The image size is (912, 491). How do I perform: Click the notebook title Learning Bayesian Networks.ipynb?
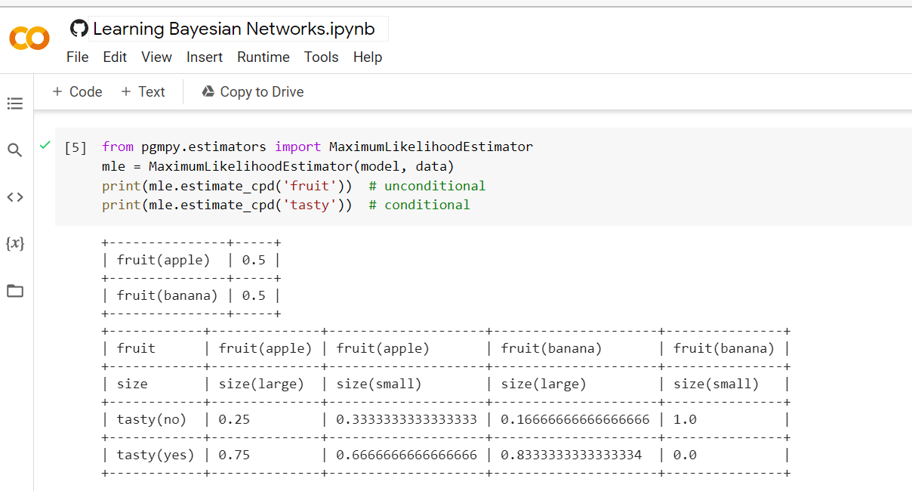click(x=234, y=29)
